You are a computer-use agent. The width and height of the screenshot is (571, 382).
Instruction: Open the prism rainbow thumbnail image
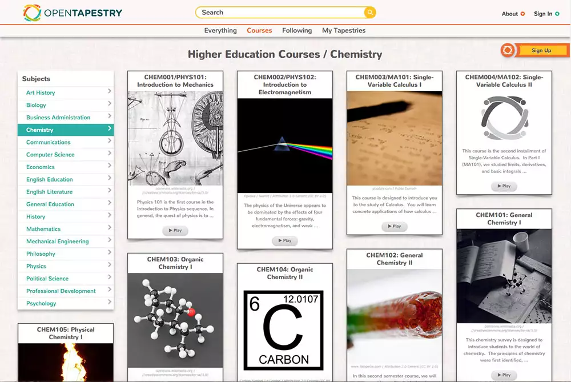coord(284,146)
